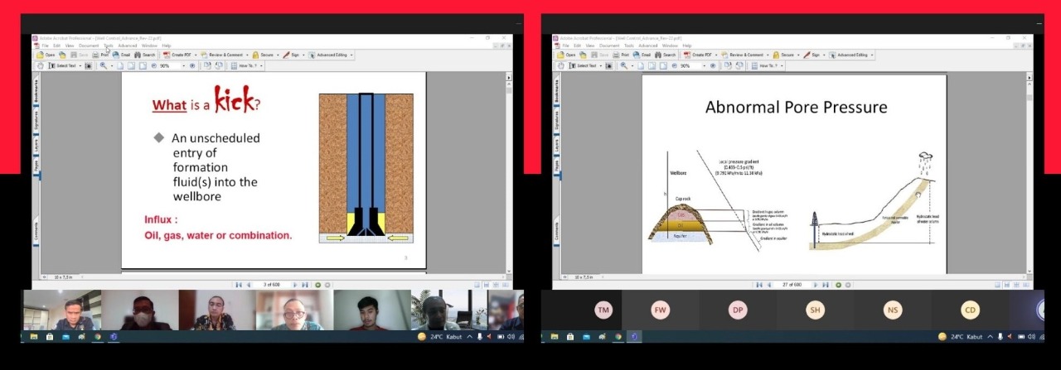
Task: Click the page number field showing 3 of 608
Action: pos(271,285)
